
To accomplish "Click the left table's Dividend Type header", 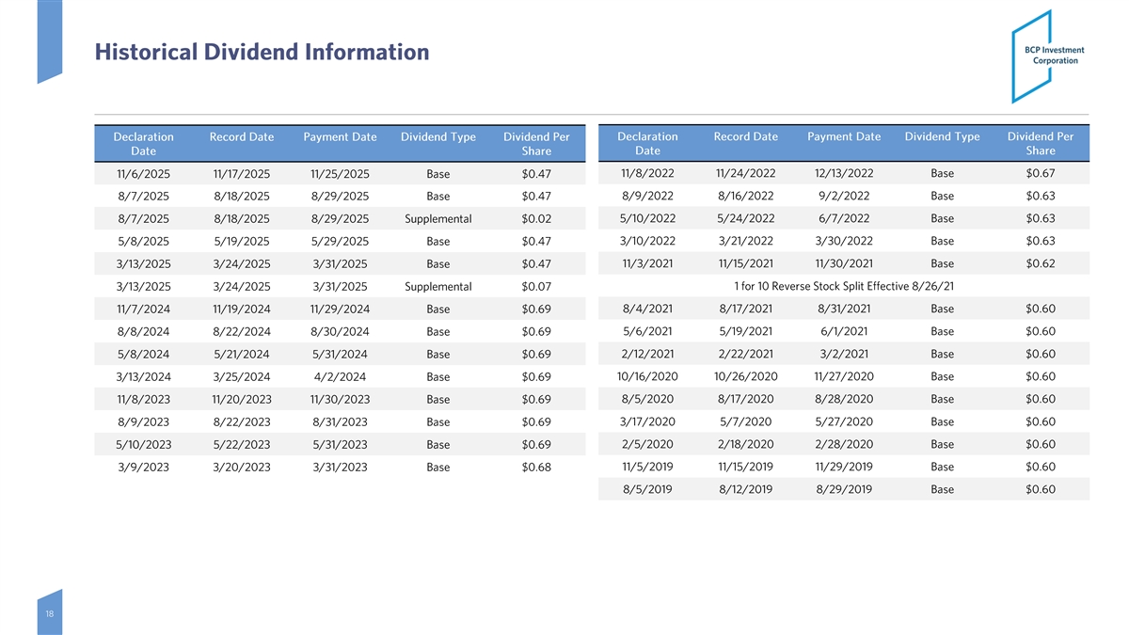I will (x=437, y=137).
